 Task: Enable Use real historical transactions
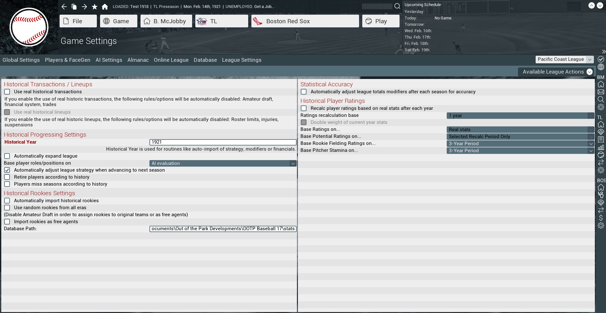tap(7, 92)
